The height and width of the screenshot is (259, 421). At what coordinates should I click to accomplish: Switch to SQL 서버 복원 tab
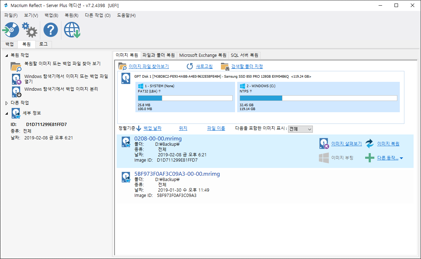244,55
